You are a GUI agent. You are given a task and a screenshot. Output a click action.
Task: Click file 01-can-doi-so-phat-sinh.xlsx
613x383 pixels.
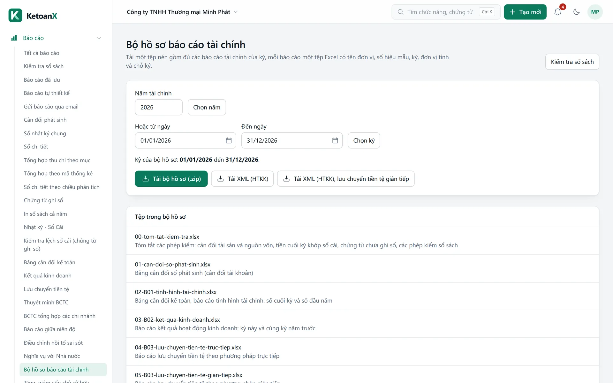[x=173, y=264]
